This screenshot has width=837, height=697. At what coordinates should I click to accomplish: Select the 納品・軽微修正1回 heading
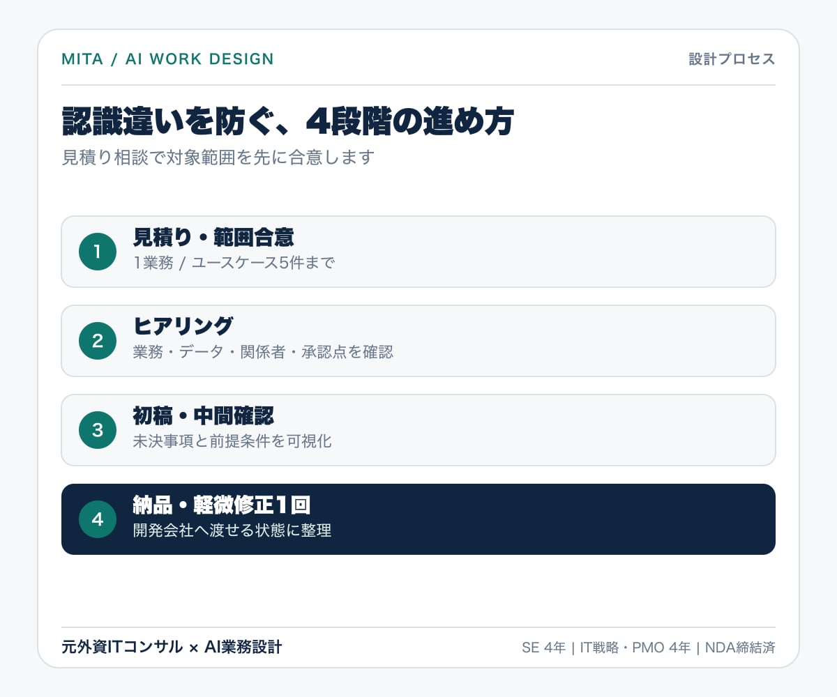pyautogui.click(x=221, y=505)
